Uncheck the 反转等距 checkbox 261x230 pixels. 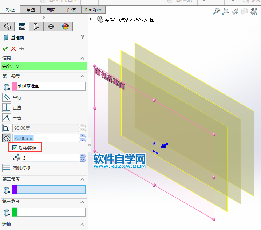click(15, 148)
